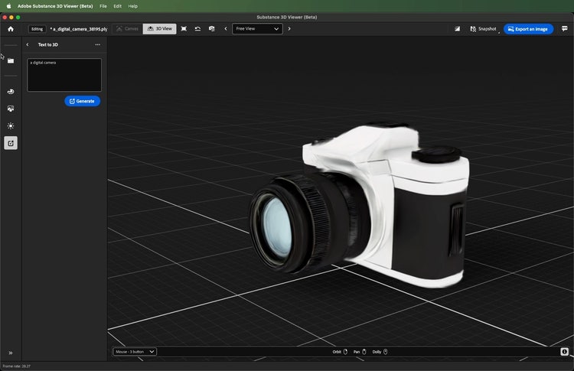The width and height of the screenshot is (574, 371).
Task: Click Export an image button
Action: click(x=528, y=29)
